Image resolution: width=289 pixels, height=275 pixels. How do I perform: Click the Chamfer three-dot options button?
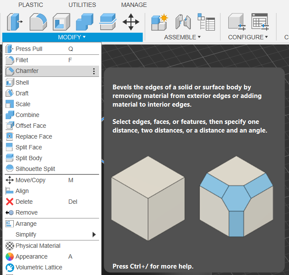94,71
